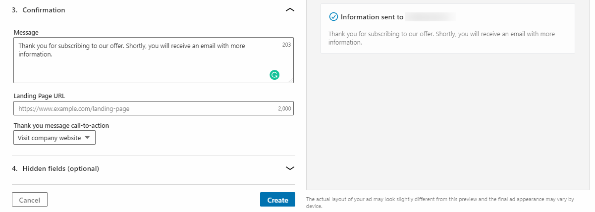Click the Create button
The height and width of the screenshot is (212, 595).
(x=277, y=200)
